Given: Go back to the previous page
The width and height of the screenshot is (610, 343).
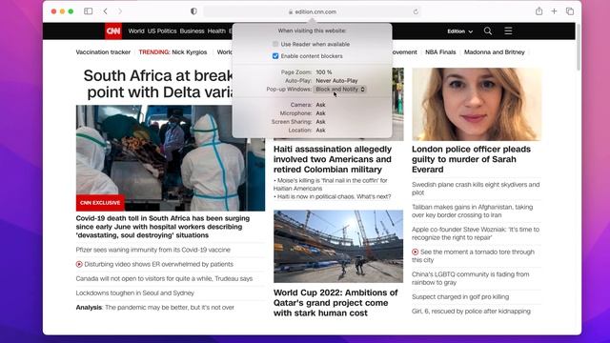Looking at the screenshot, I should click(x=106, y=11).
